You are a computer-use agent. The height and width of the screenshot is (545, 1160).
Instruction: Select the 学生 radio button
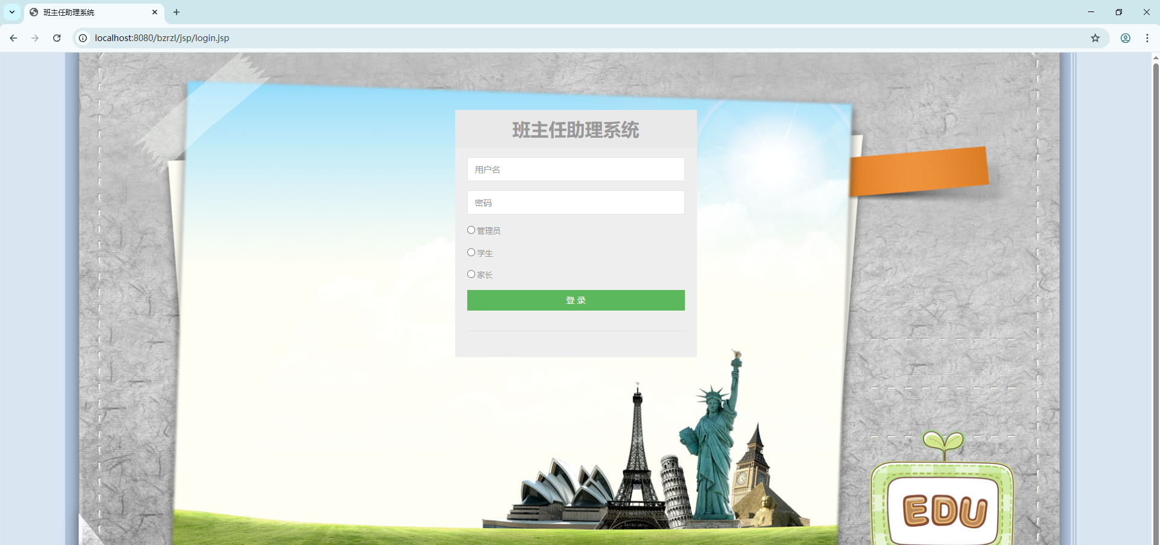click(471, 253)
